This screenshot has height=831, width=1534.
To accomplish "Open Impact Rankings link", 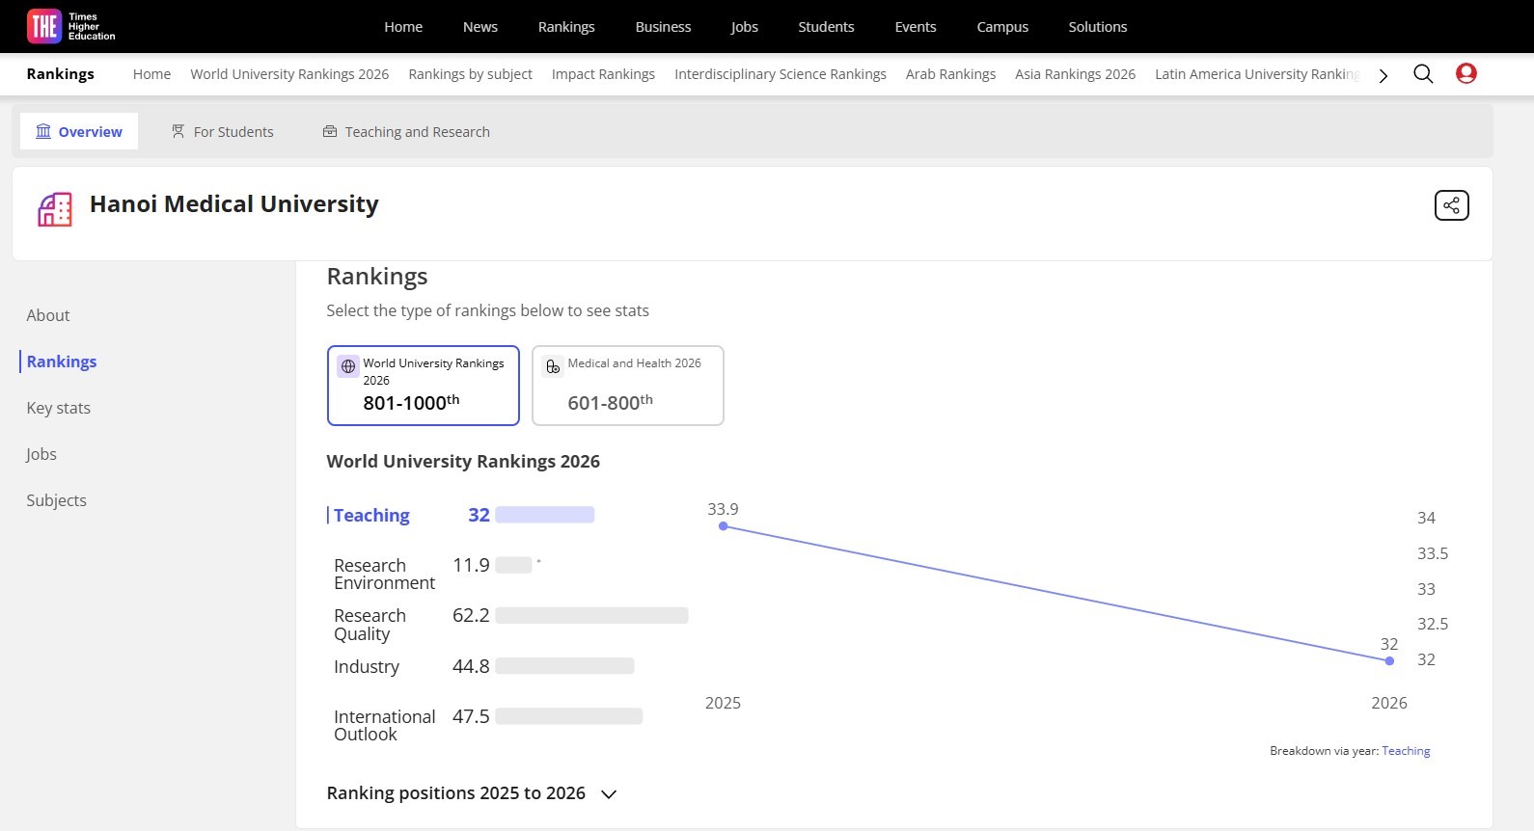I will [603, 74].
